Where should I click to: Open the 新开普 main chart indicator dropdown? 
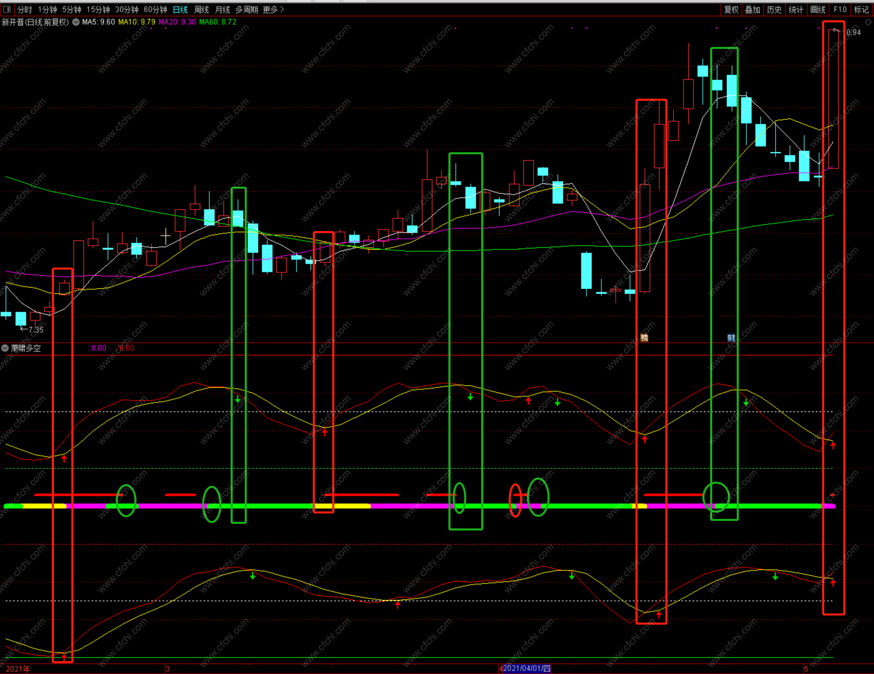(76, 22)
